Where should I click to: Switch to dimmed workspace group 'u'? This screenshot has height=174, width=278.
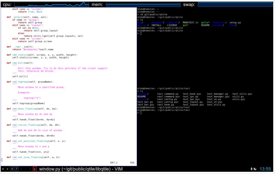point(21,169)
